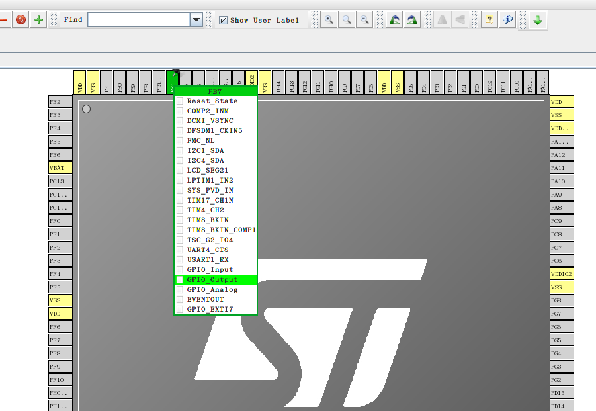This screenshot has height=411, width=596.
Task: Click inside the Find text field
Action: point(139,20)
